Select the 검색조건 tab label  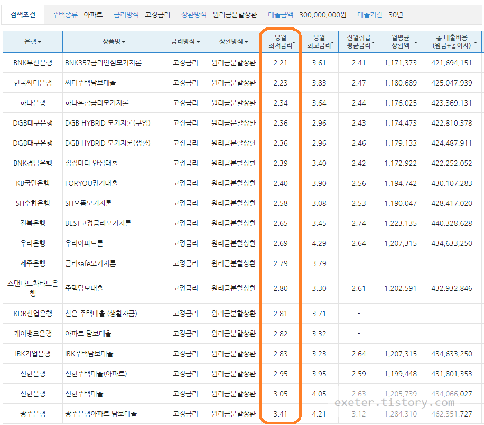[x=23, y=14]
